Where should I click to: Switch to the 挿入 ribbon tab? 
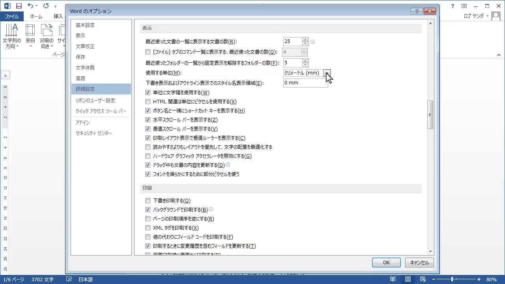pos(58,16)
